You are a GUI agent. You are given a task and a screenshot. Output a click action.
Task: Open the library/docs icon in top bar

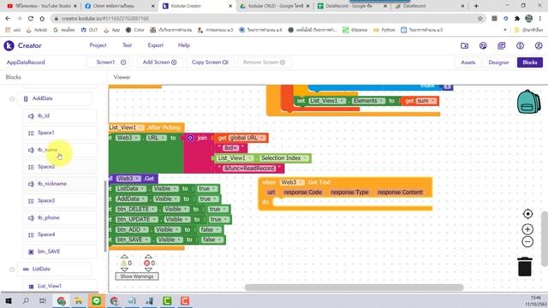click(x=502, y=45)
